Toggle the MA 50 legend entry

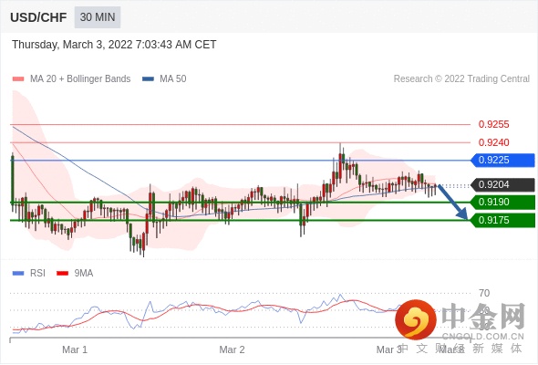164,79
